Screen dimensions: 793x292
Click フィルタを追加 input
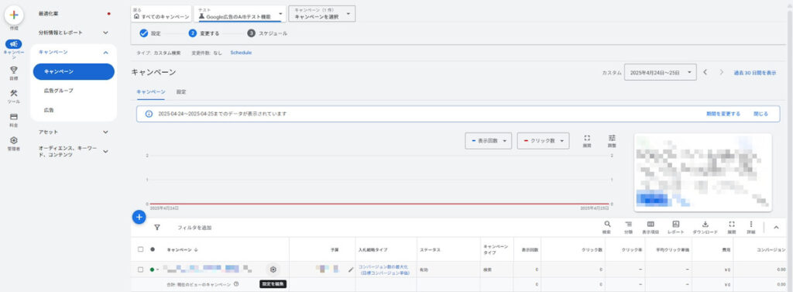[x=194, y=228]
